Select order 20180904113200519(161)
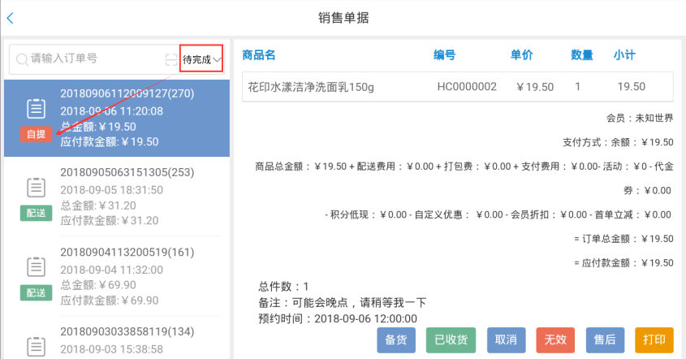This screenshot has height=359, width=686. pyautogui.click(x=117, y=276)
